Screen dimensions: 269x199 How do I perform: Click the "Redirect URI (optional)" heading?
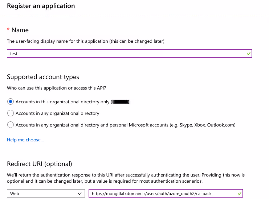tap(40, 164)
